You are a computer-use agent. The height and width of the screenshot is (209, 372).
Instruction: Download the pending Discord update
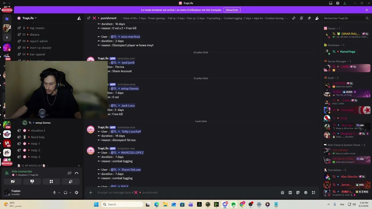345,3
